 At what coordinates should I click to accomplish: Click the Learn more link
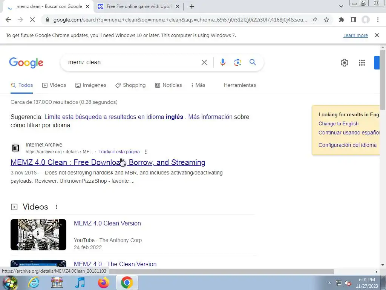[x=355, y=35]
